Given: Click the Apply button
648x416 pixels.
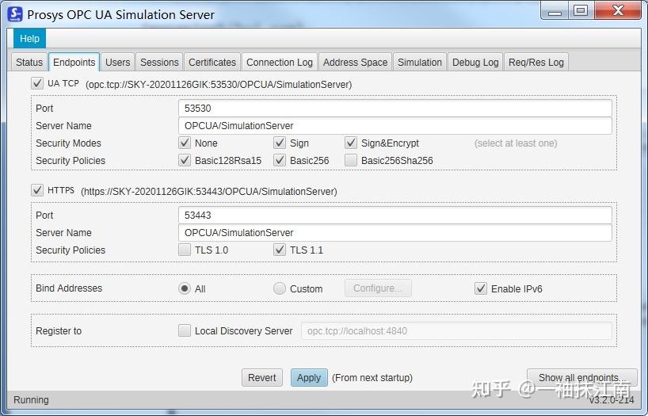Looking at the screenshot, I should (309, 378).
